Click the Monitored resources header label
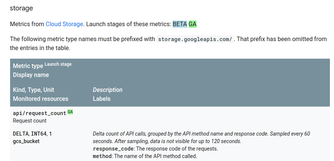The height and width of the screenshot is (161, 334). [41, 99]
